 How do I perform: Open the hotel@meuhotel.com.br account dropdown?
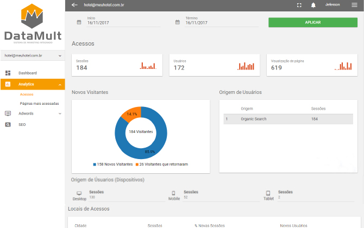coord(33,56)
